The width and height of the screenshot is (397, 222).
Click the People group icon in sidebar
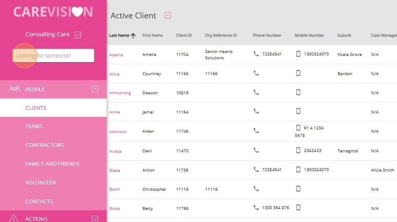(15, 89)
